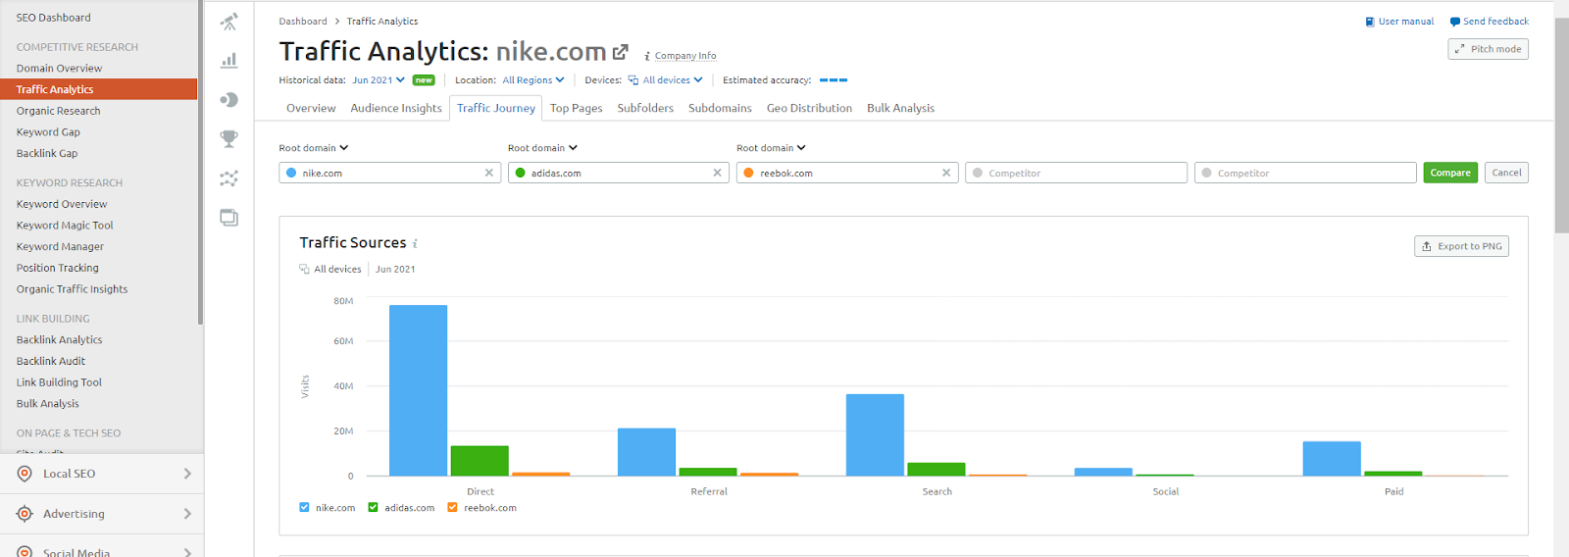Switch to the Audience Insights tab
The width and height of the screenshot is (1569, 557).
point(396,108)
